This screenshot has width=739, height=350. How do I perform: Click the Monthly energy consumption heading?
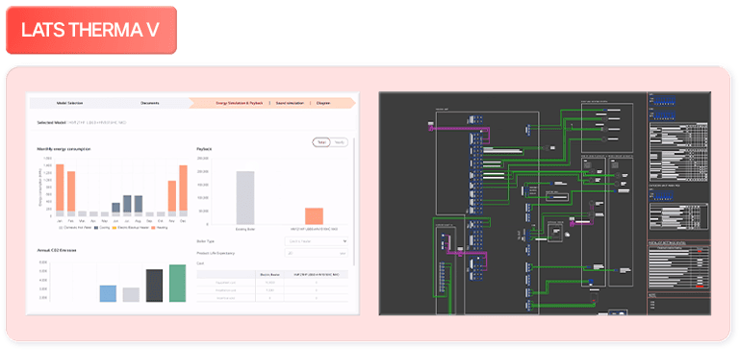tap(64, 149)
